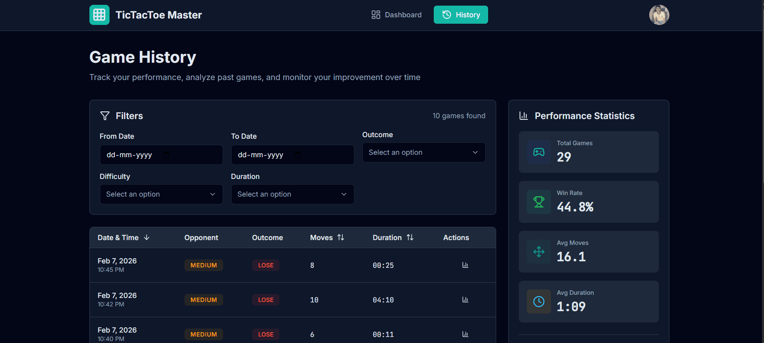Open analysis for the 10:42 PM game
Viewport: 764px width, 343px height.
(465, 300)
